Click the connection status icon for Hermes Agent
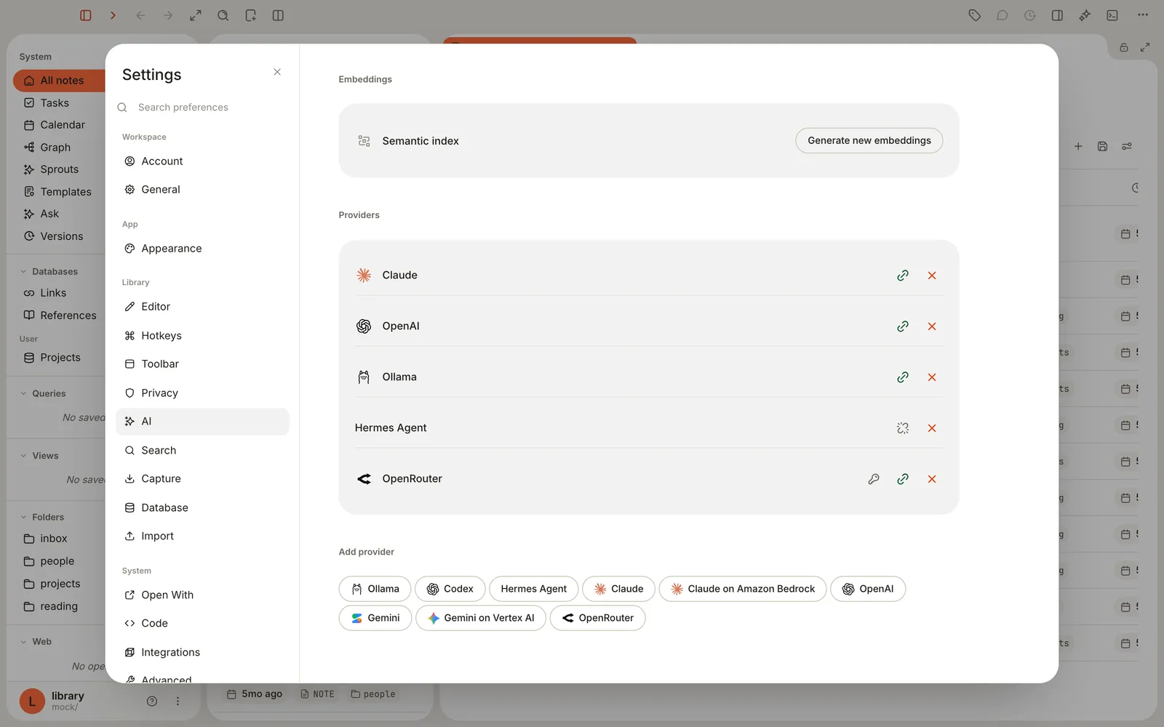Screen dimensions: 1164x727 [903, 428]
